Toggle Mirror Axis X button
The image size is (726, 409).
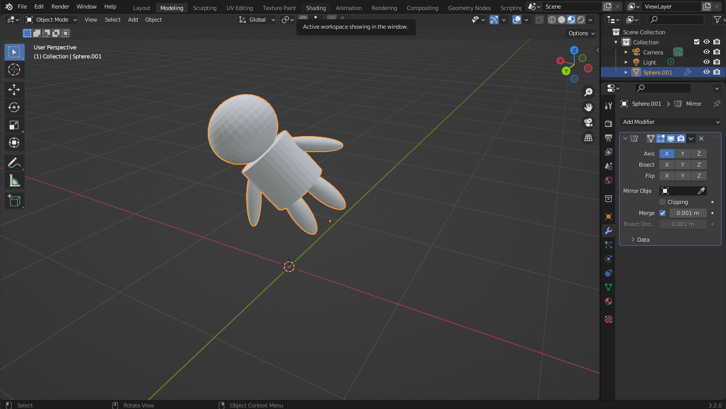[667, 154]
